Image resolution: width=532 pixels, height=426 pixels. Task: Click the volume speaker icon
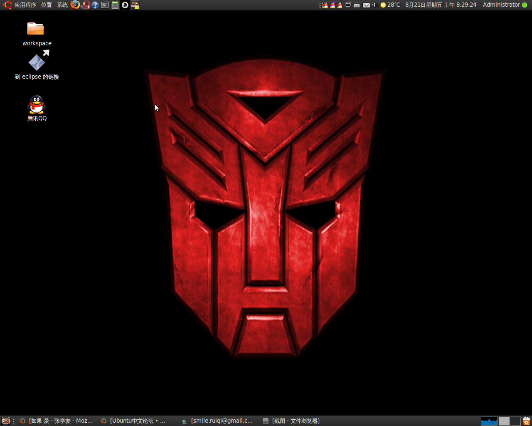[374, 5]
